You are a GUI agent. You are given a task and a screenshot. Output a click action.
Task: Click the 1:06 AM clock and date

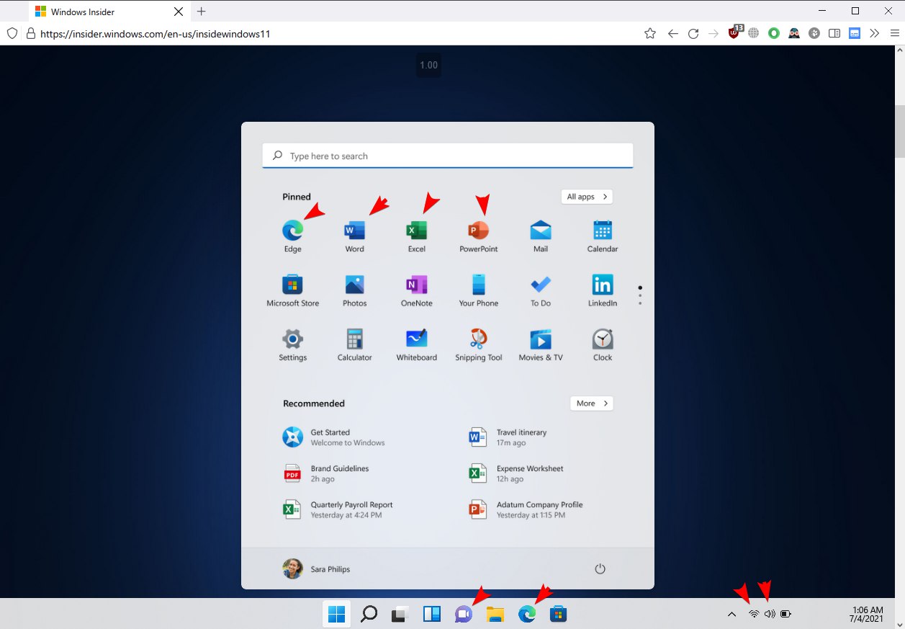[867, 614]
